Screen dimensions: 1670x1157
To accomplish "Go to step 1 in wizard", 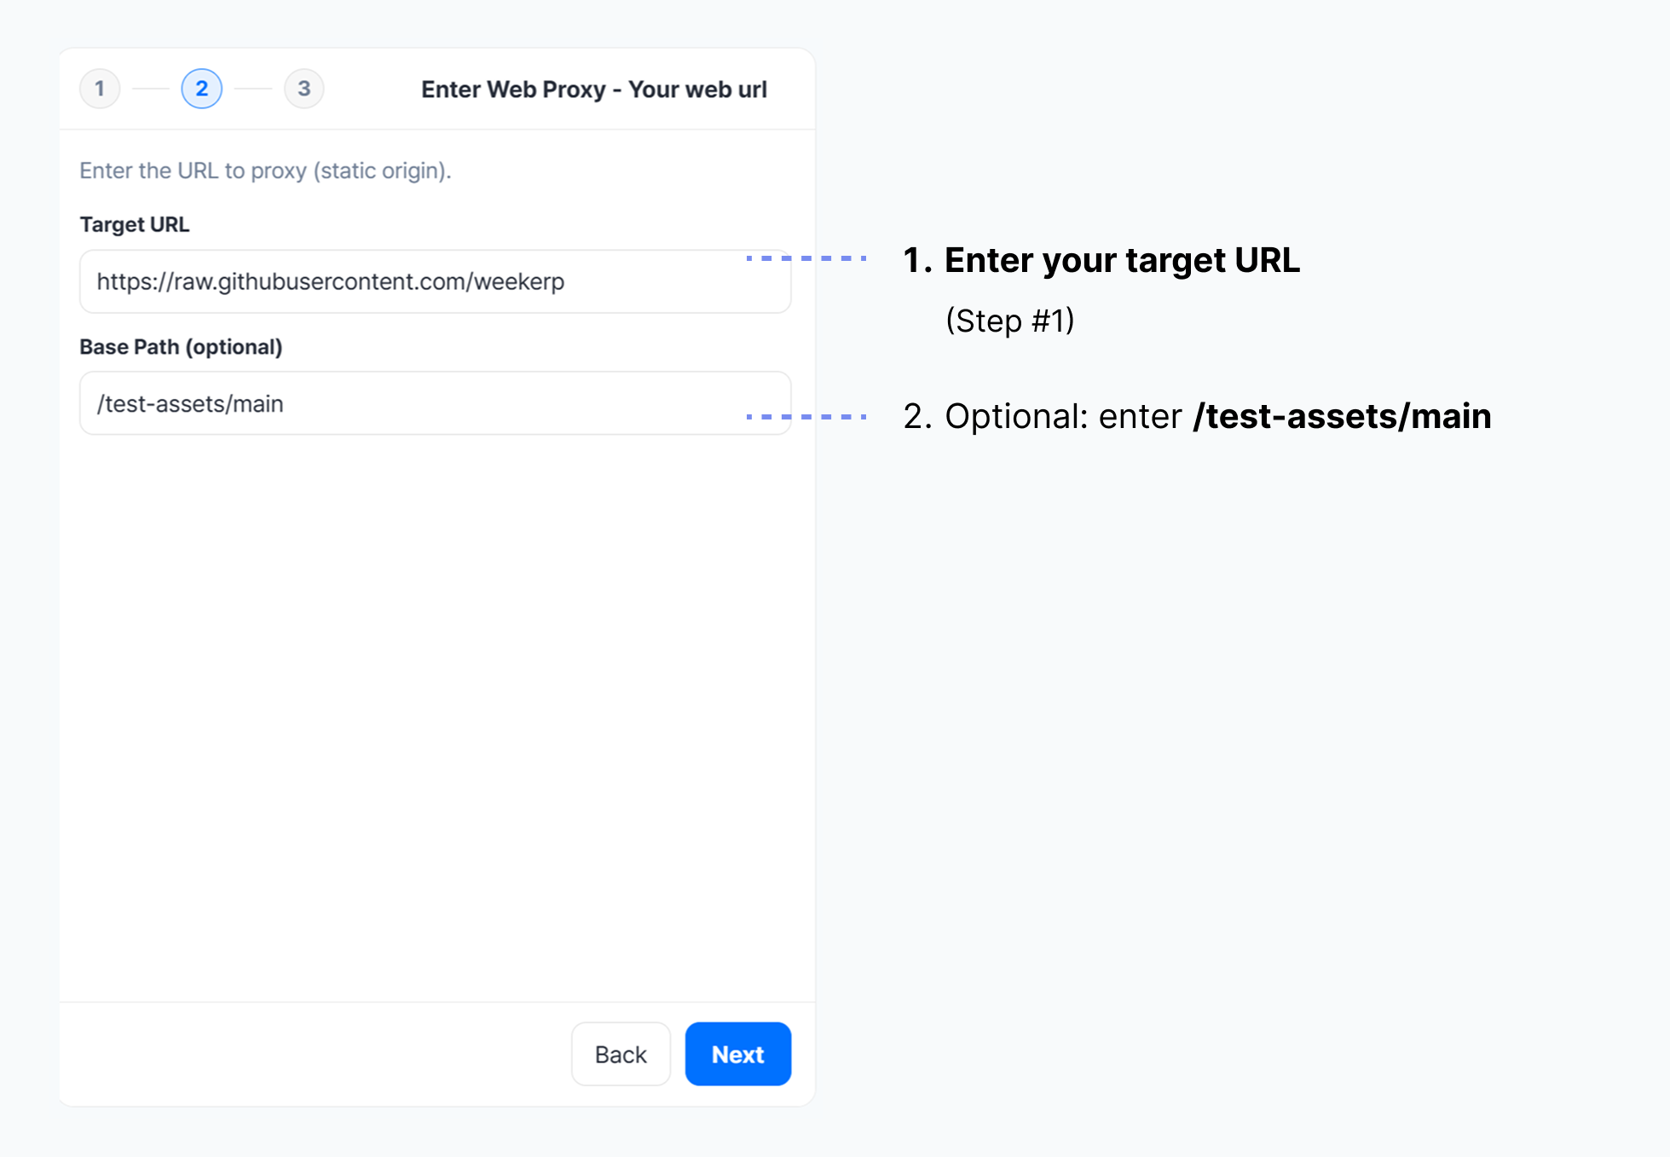I will pyautogui.click(x=100, y=89).
